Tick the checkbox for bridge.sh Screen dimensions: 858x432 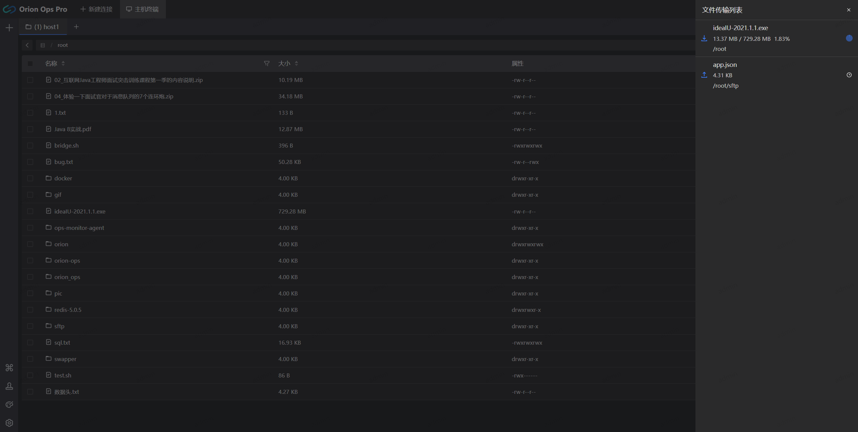coord(30,146)
